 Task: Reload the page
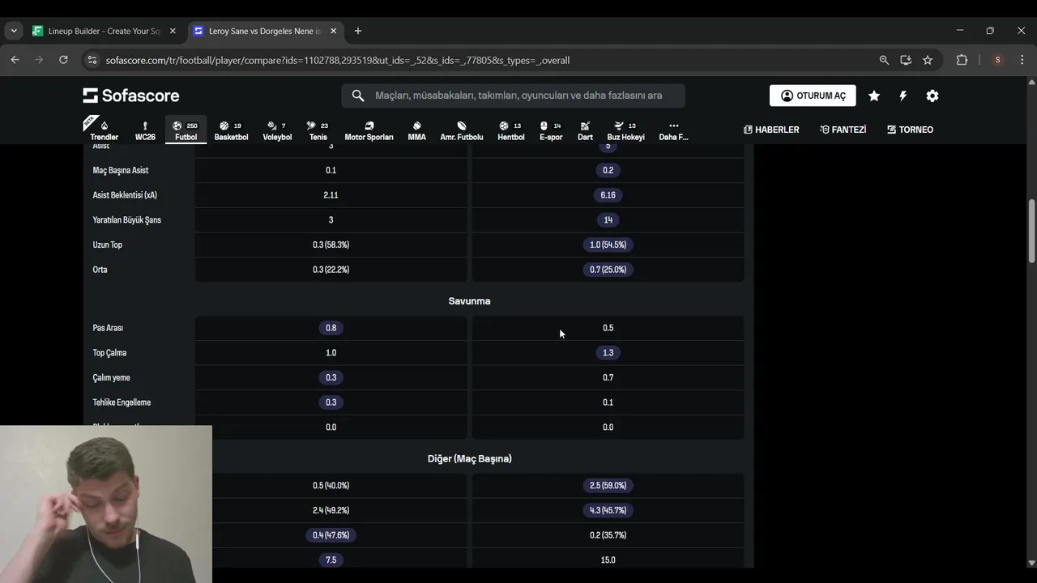coord(63,60)
